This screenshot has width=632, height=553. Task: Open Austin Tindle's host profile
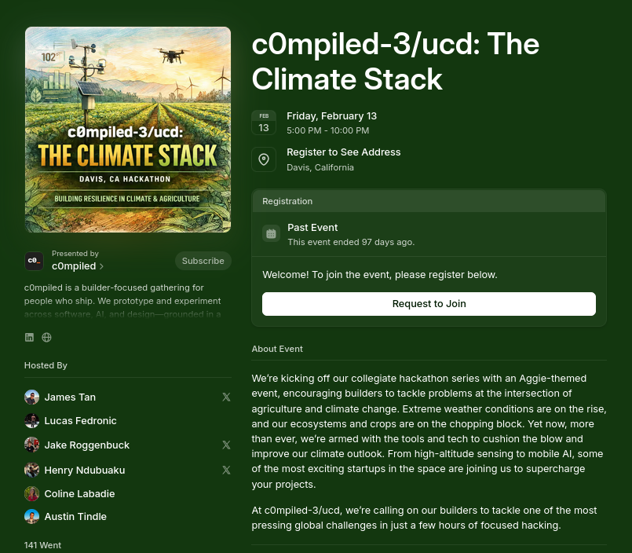[75, 517]
